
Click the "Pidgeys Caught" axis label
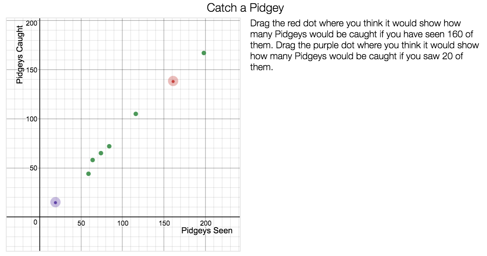click(x=20, y=52)
